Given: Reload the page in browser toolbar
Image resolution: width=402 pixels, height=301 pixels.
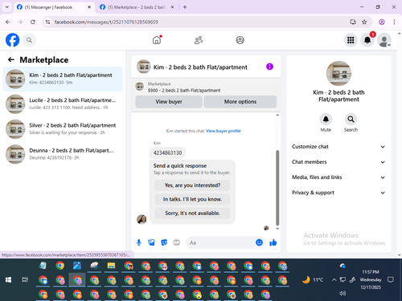Looking at the screenshot, I should click(x=33, y=22).
